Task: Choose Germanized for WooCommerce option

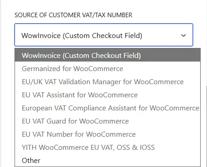Action: (108, 69)
